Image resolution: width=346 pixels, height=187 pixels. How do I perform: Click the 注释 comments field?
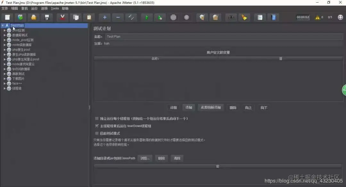tap(223, 44)
